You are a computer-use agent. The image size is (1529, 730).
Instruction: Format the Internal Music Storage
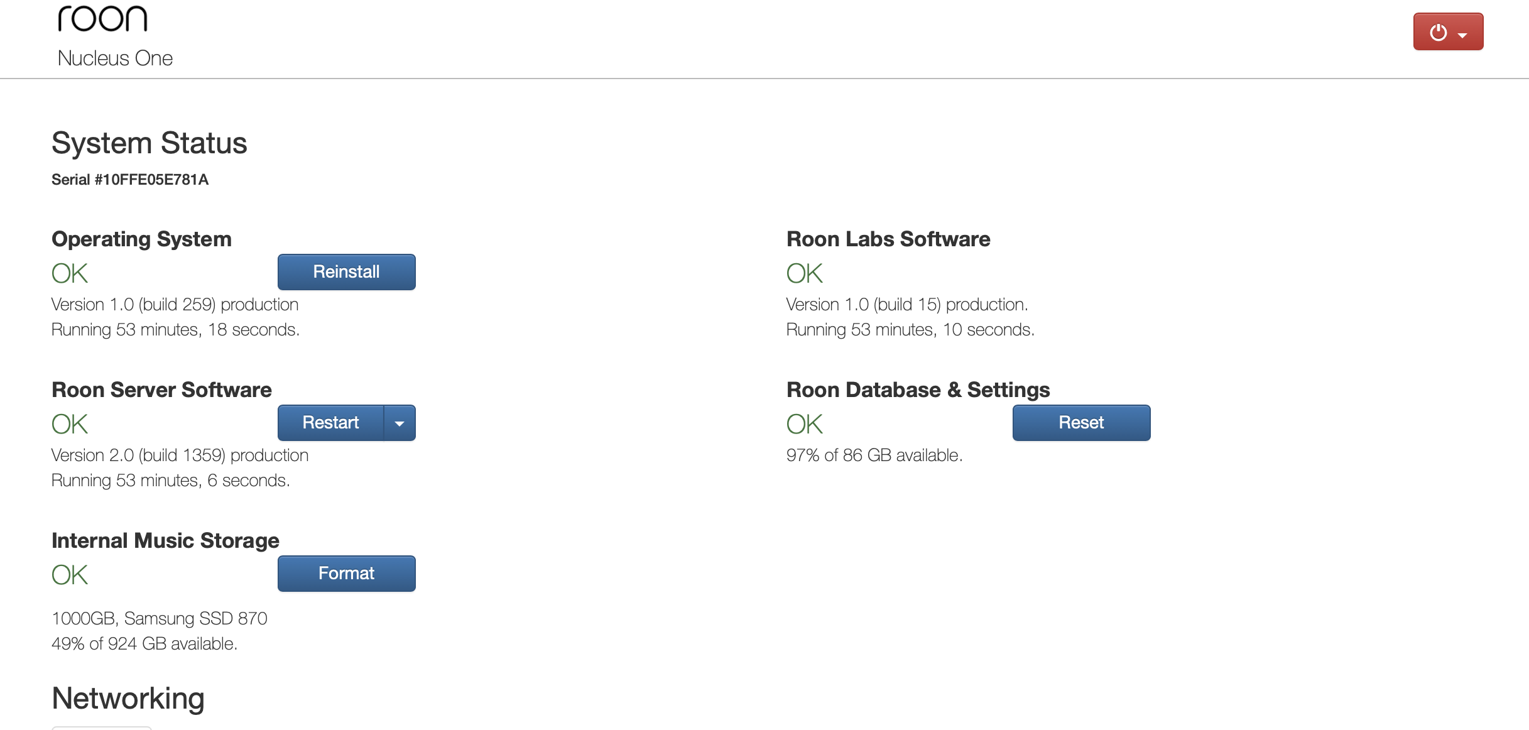pyautogui.click(x=346, y=574)
